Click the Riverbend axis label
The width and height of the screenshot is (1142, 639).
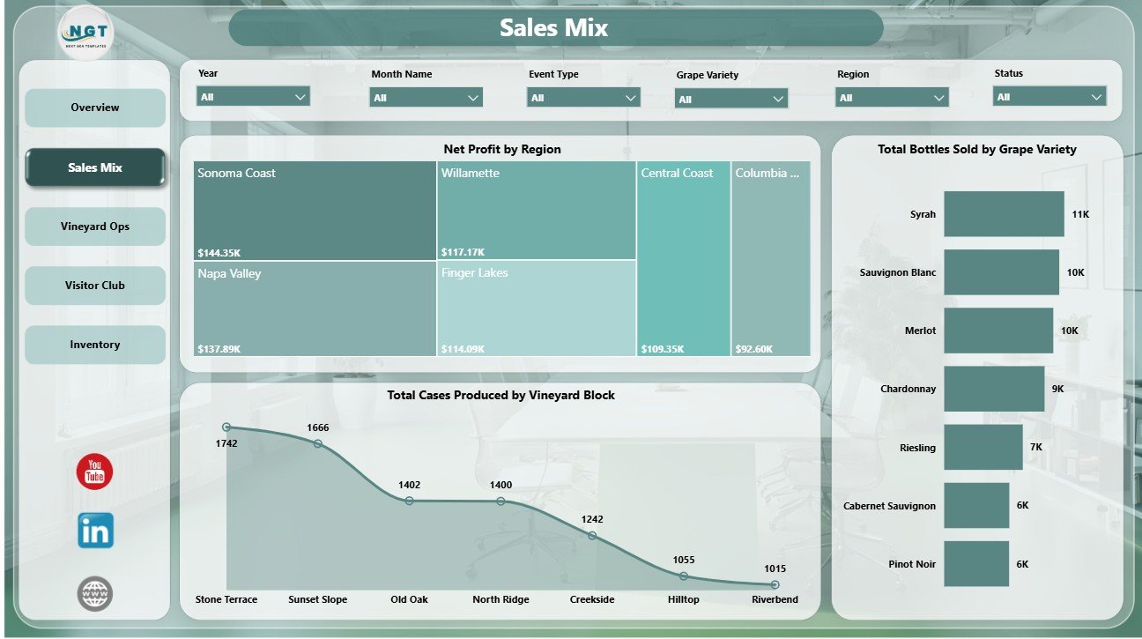click(x=775, y=599)
